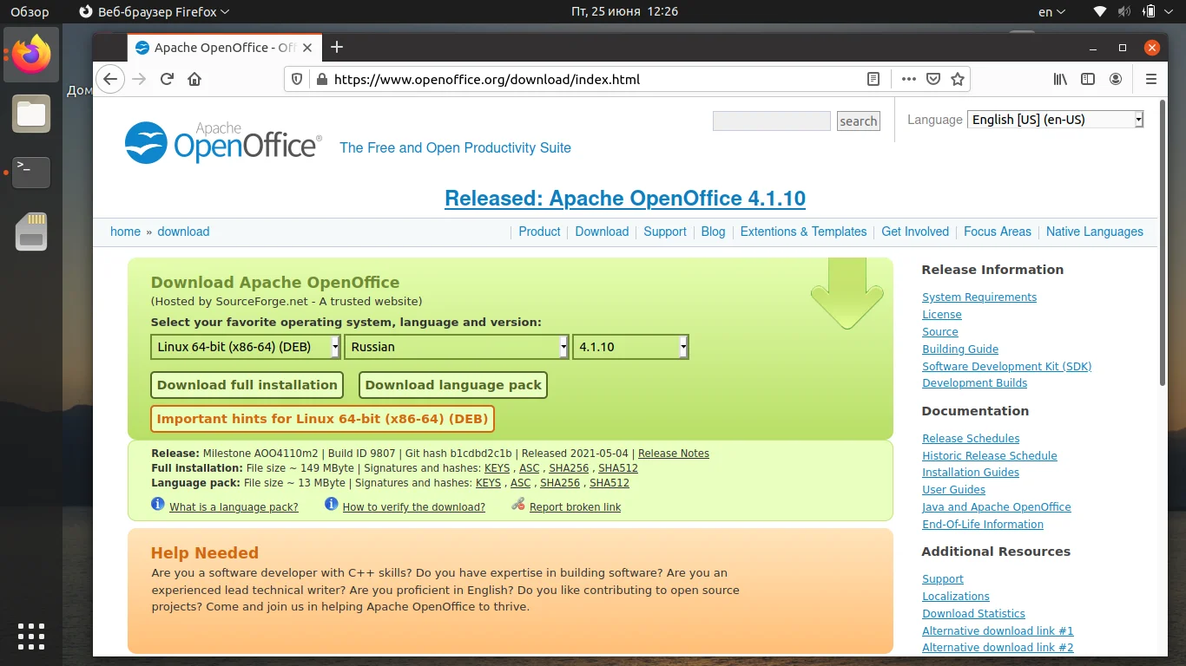The image size is (1186, 666).
Task: Open the Product navigation item
Action: [539, 232]
